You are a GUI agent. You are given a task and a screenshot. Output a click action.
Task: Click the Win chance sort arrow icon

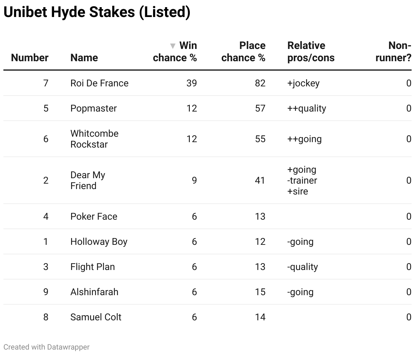coord(173,46)
